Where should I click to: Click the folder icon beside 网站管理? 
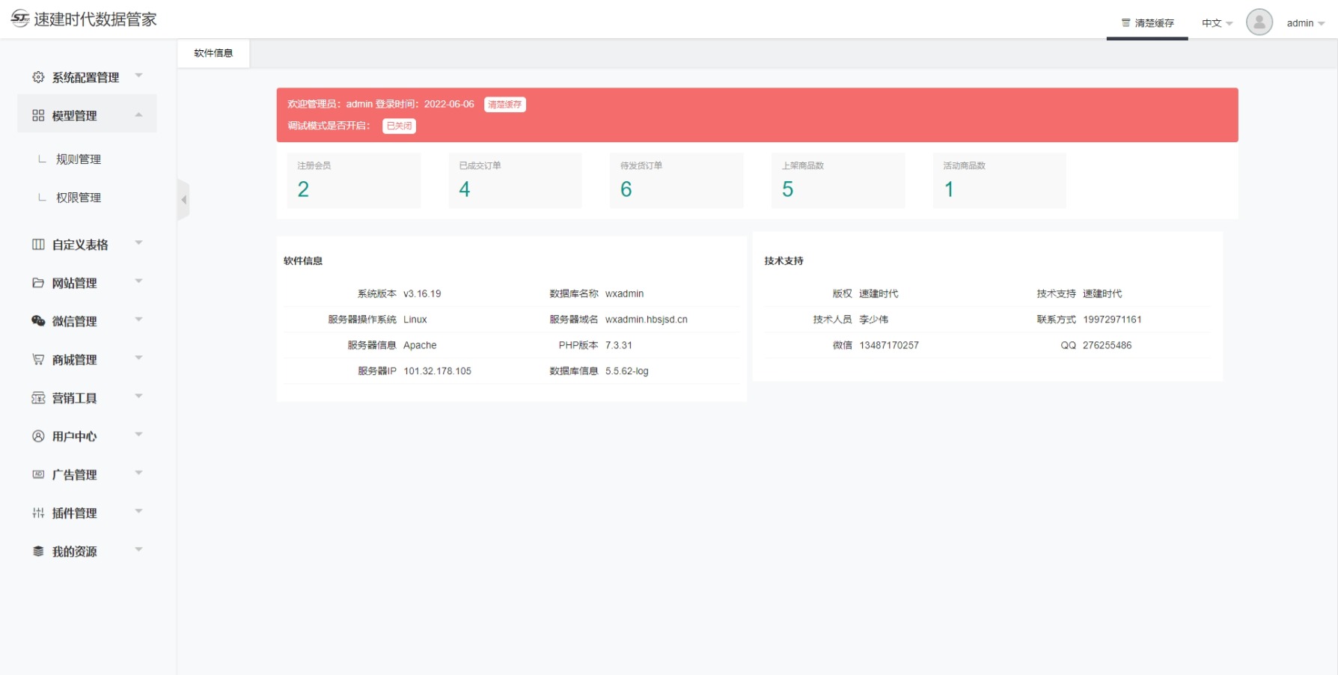(38, 283)
